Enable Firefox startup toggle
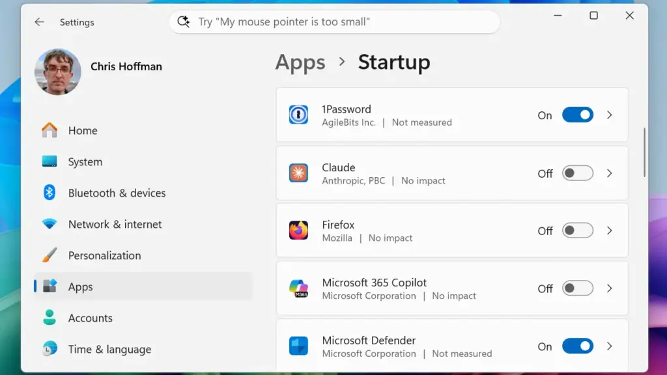This screenshot has height=375, width=667. click(578, 230)
